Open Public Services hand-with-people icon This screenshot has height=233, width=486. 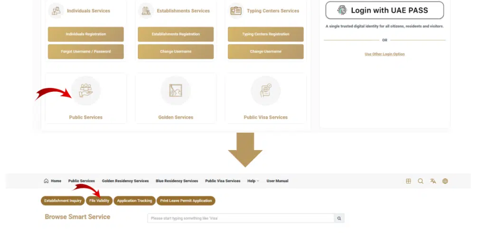point(86,90)
